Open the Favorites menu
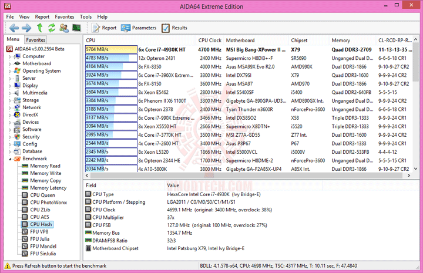423x273 pixels. click(x=65, y=16)
